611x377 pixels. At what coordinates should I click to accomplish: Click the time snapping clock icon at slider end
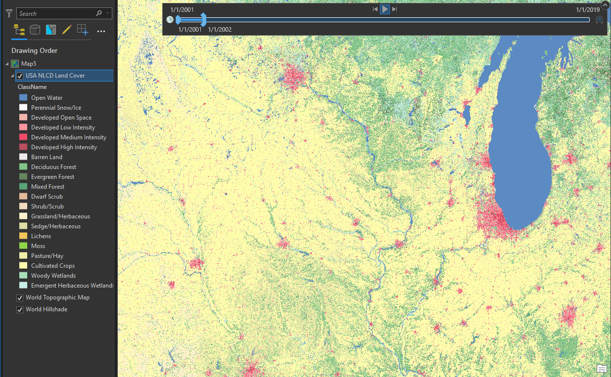click(x=600, y=20)
